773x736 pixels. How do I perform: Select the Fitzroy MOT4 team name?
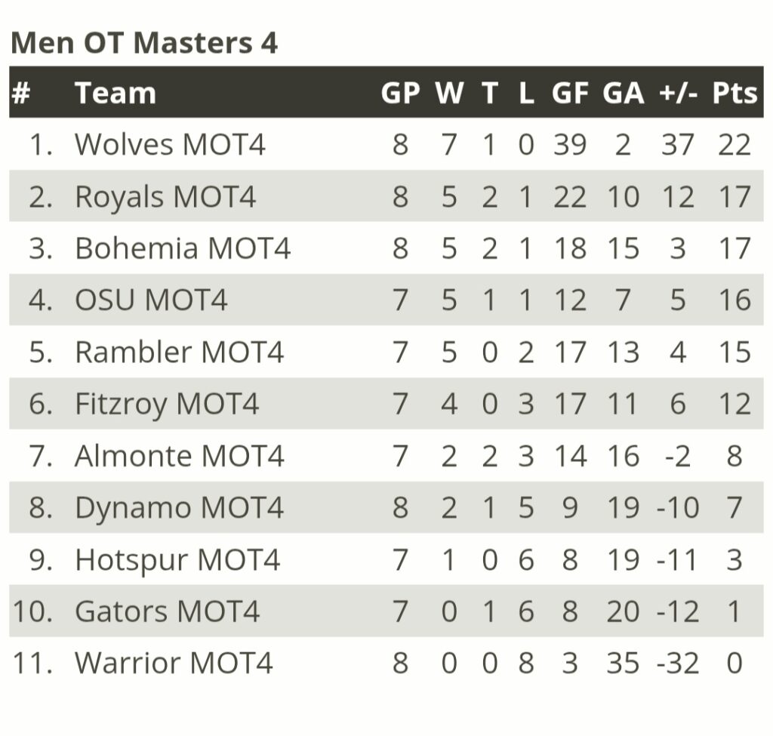(x=167, y=404)
